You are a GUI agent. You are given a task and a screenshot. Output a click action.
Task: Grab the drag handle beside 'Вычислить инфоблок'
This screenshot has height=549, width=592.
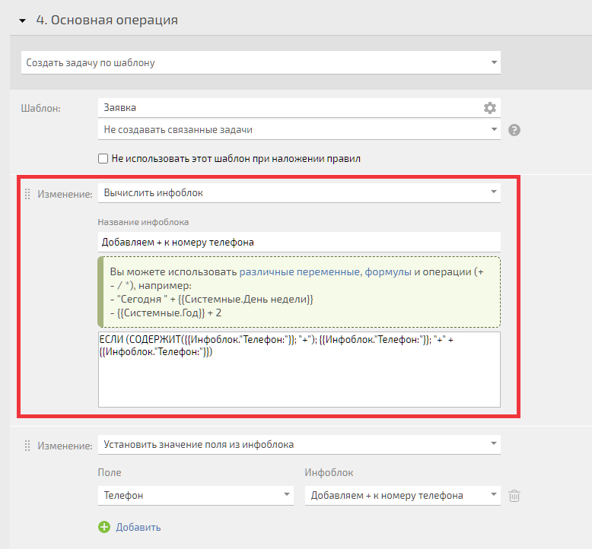(27, 194)
